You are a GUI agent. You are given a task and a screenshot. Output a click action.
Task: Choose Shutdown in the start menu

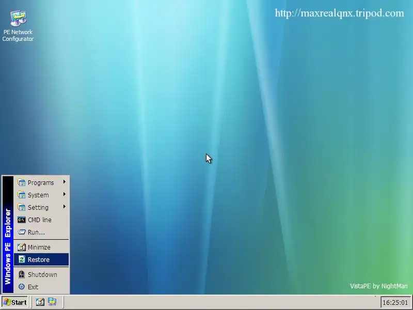click(41, 274)
